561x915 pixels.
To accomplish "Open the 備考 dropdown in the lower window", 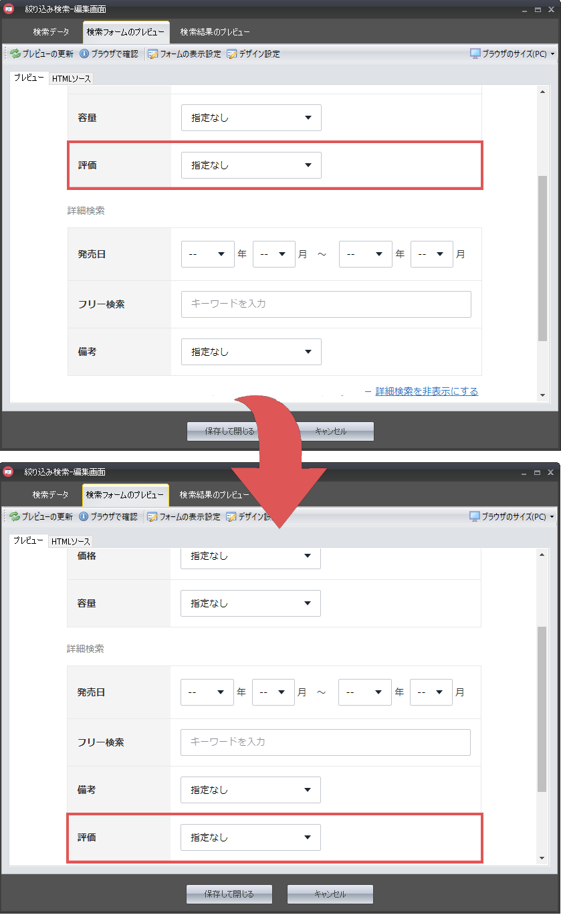I will [x=250, y=790].
